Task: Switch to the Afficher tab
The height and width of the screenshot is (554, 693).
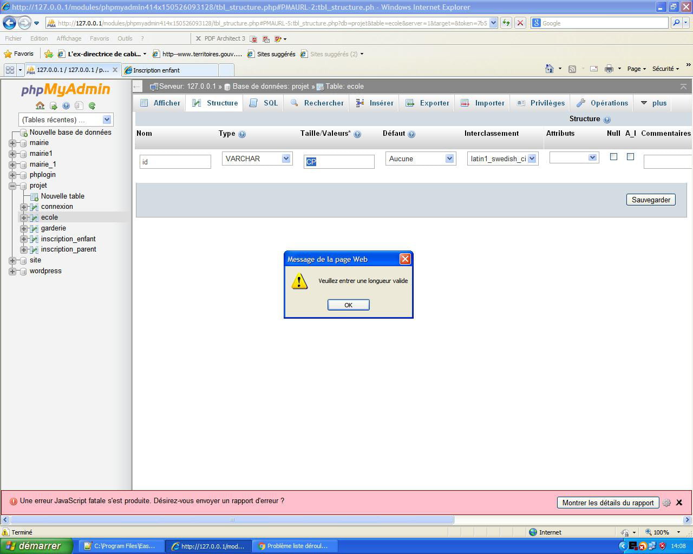Action: click(x=160, y=103)
